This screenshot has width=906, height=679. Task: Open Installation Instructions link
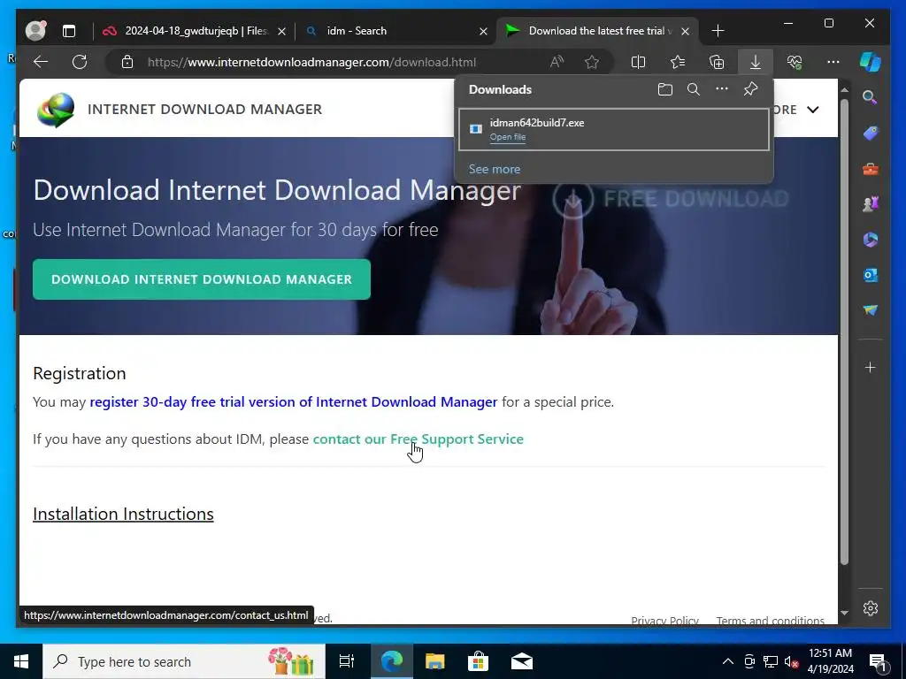pyautogui.click(x=123, y=514)
